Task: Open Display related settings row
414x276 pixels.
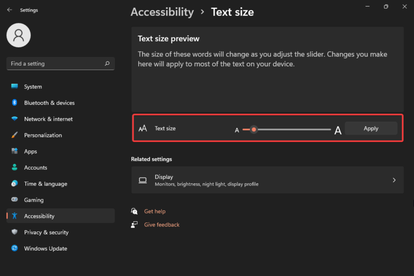Action: click(x=268, y=180)
